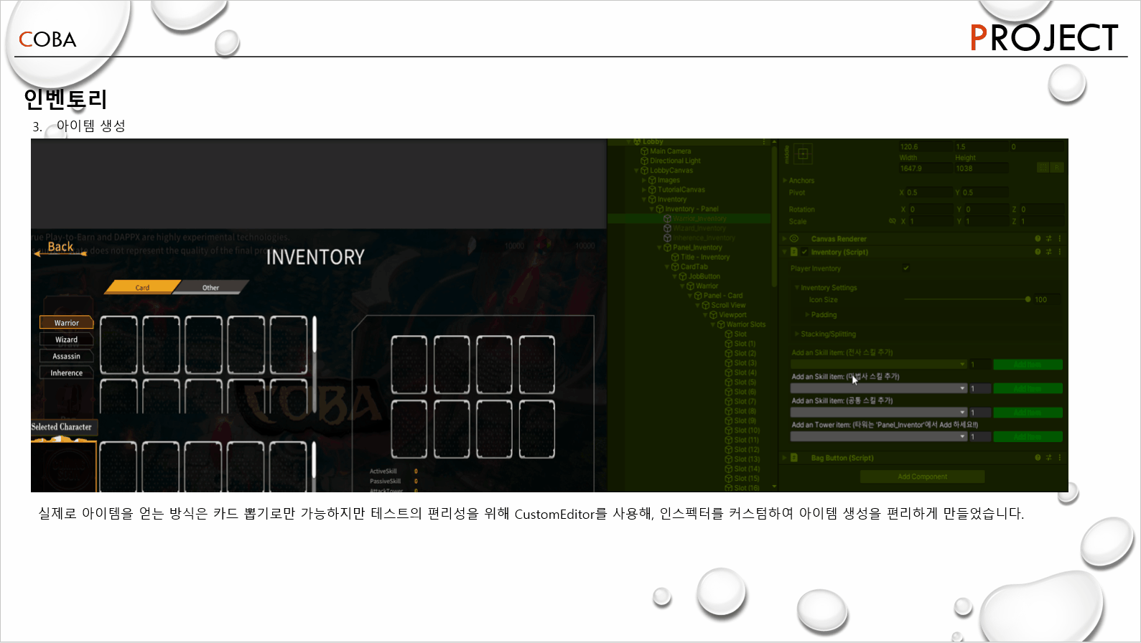Collapse the Inventory - Panel node

point(652,209)
